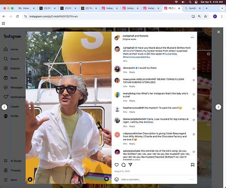Share the post with paper plane icon
226x188 pixels.
click(x=130, y=165)
